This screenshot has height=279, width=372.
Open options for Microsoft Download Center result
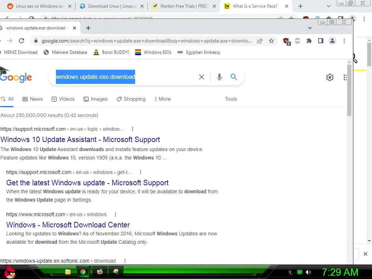click(x=115, y=214)
